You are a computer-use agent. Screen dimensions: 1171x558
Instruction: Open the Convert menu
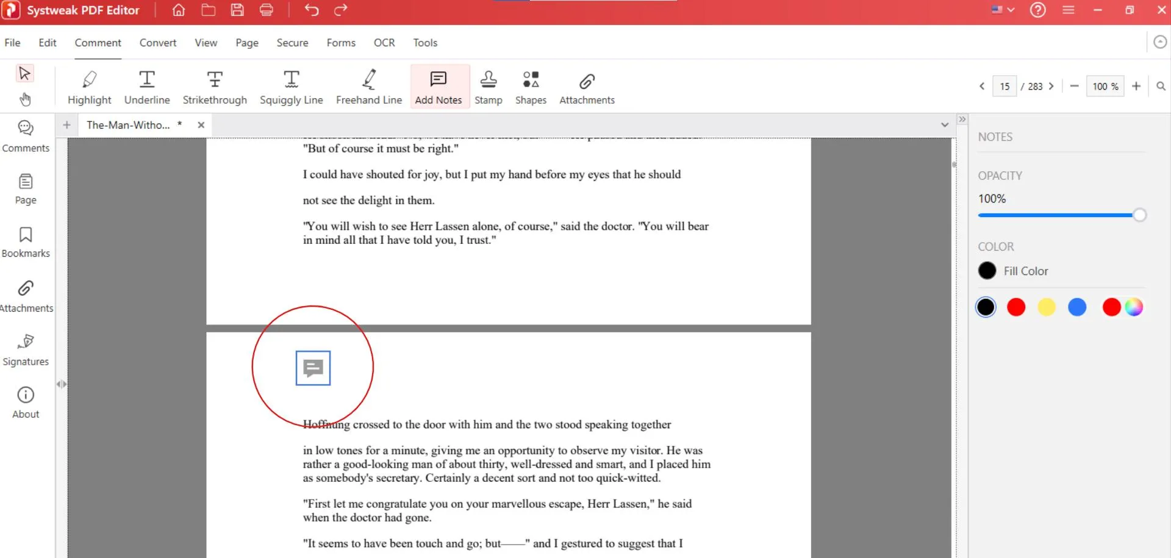(x=157, y=43)
